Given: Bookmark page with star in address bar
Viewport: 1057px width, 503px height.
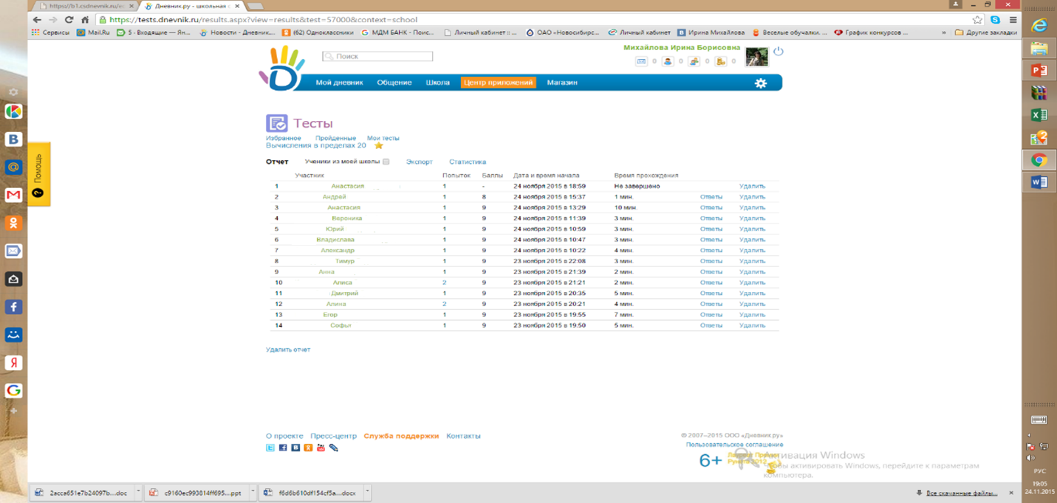Looking at the screenshot, I should (977, 20).
